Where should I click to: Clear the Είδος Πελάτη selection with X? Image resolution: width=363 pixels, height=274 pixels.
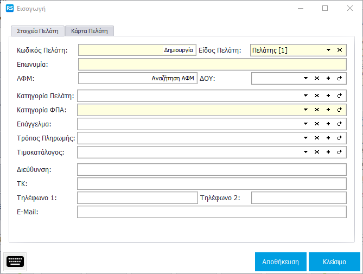[340, 50]
